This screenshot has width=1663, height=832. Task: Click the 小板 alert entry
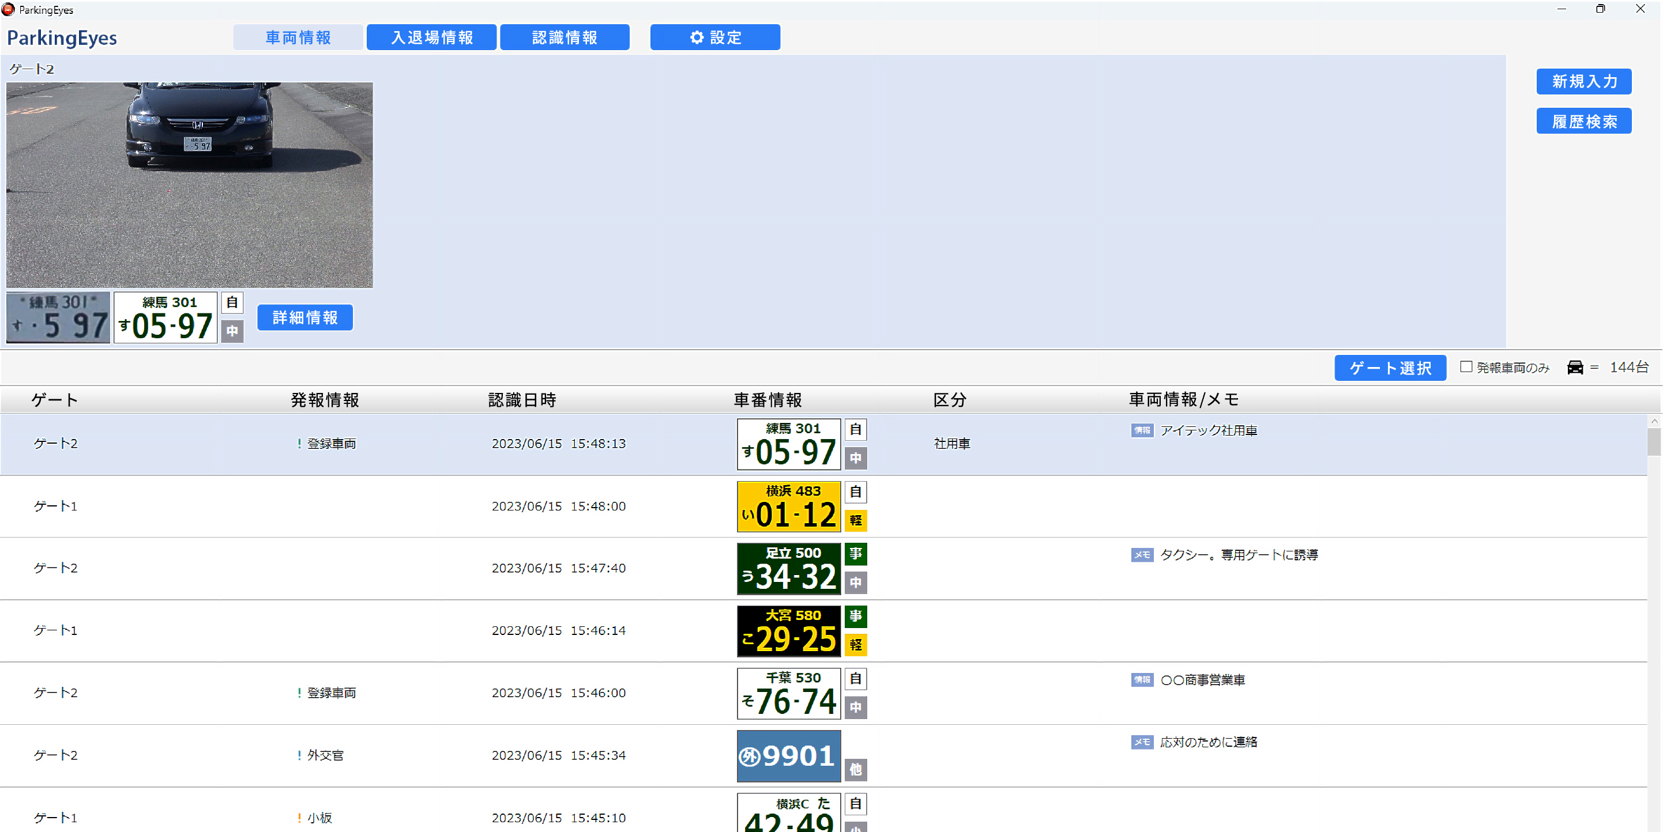click(x=314, y=818)
